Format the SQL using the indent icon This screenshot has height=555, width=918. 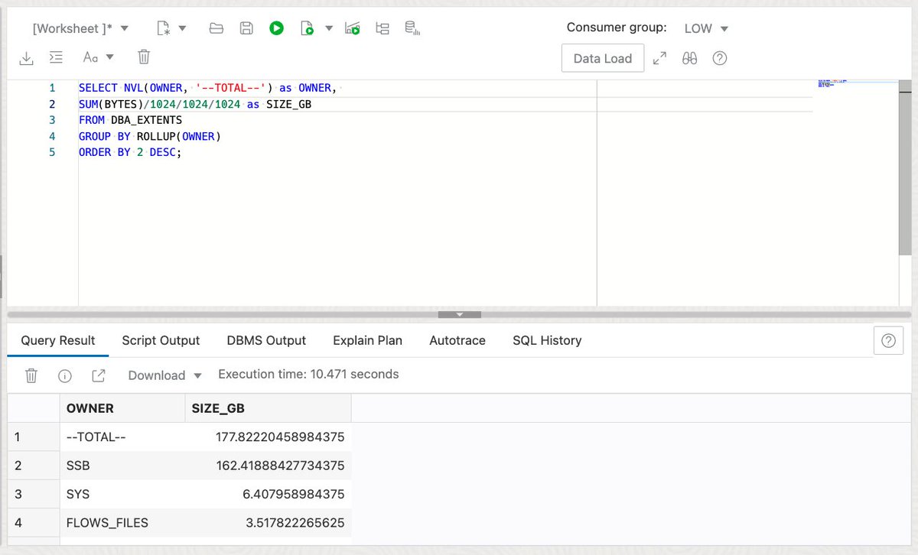point(56,57)
